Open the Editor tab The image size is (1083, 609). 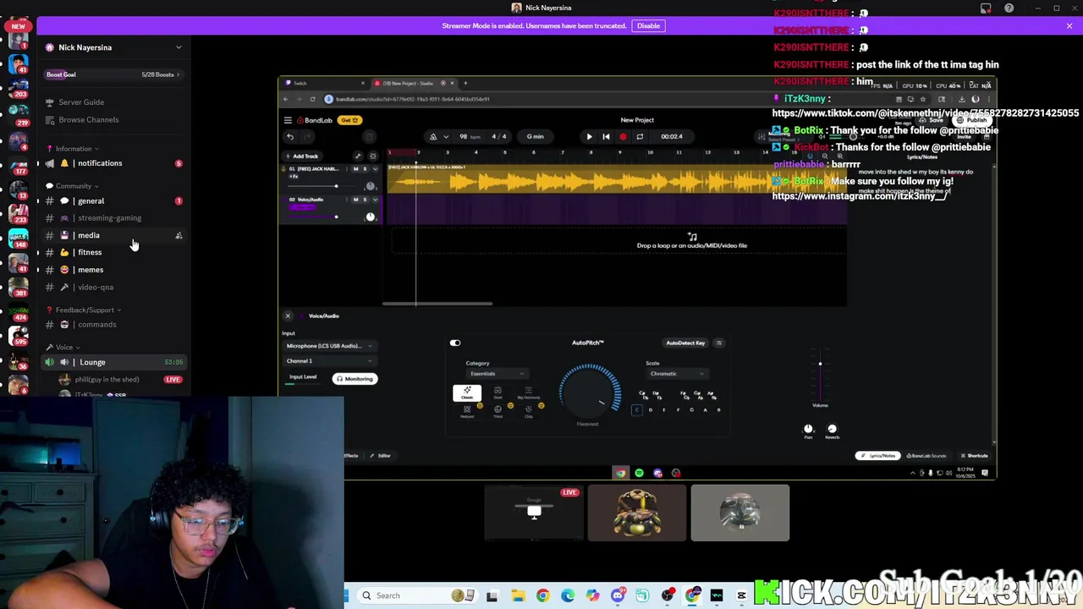[381, 456]
